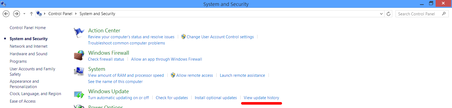The width and height of the screenshot is (452, 108).
Task: Click Change User Account Control settings
Action: click(x=220, y=37)
